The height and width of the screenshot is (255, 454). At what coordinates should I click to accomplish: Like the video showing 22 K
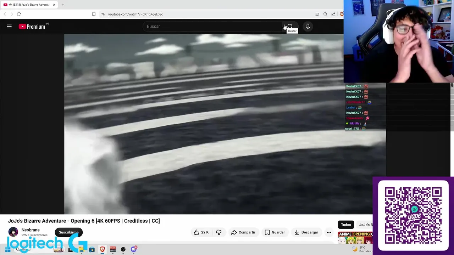pos(201,232)
